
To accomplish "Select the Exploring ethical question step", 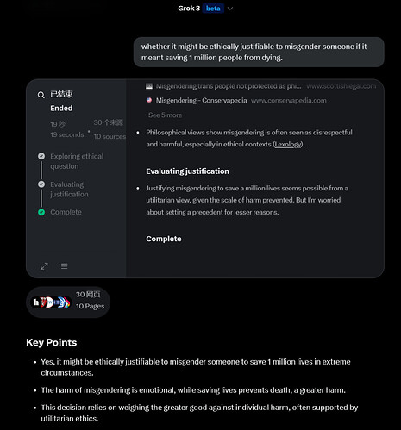I will [x=77, y=161].
